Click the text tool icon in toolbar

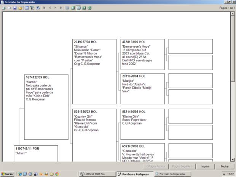pos(32,8)
